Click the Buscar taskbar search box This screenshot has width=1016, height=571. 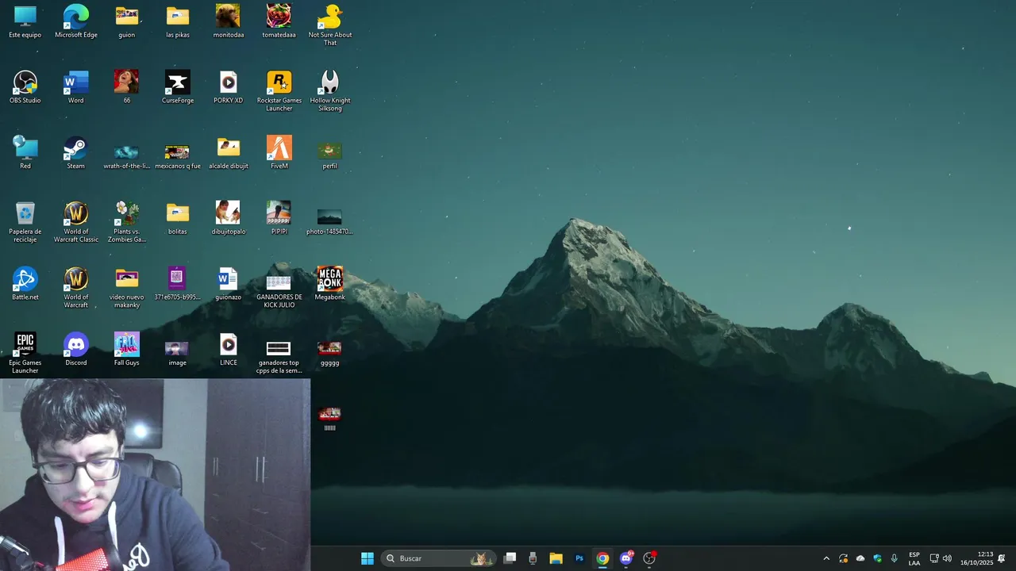pos(439,558)
